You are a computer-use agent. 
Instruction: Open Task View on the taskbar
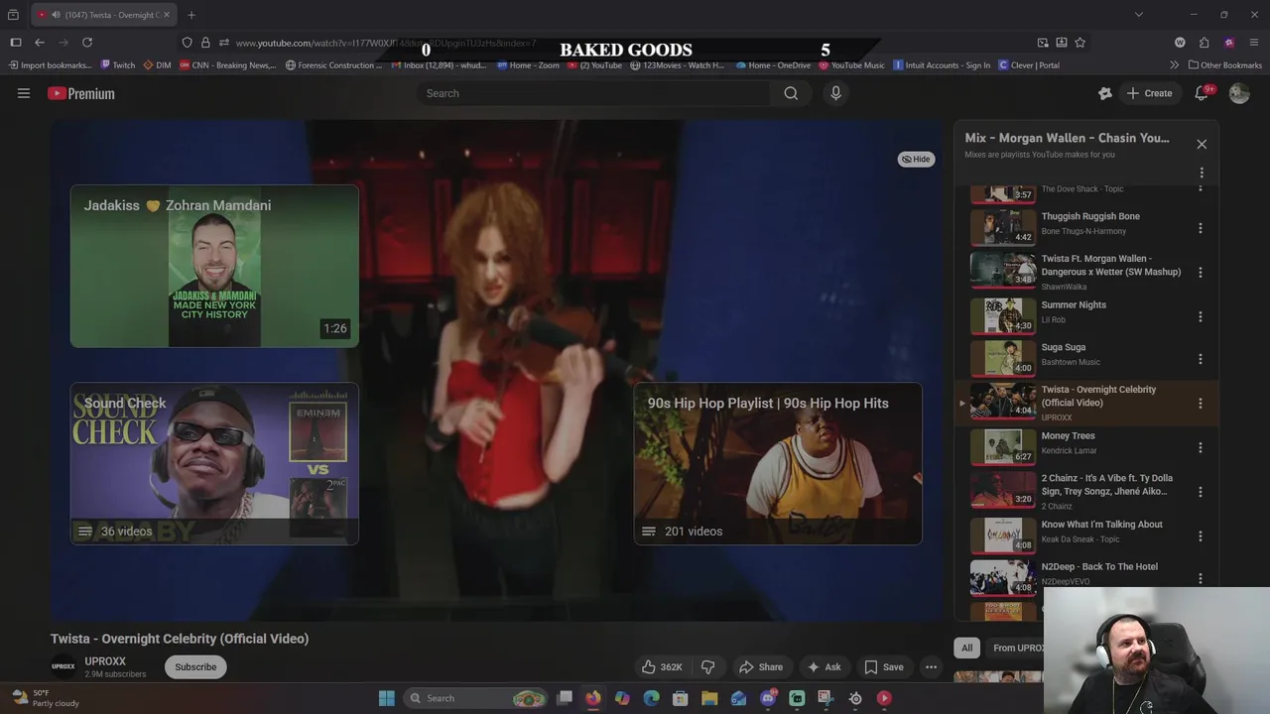pyautogui.click(x=565, y=698)
